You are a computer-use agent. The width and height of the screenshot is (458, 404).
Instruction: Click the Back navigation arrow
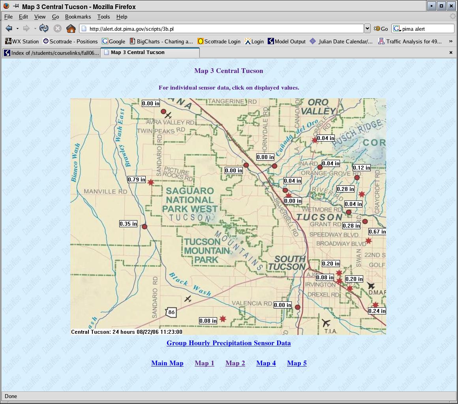point(9,28)
